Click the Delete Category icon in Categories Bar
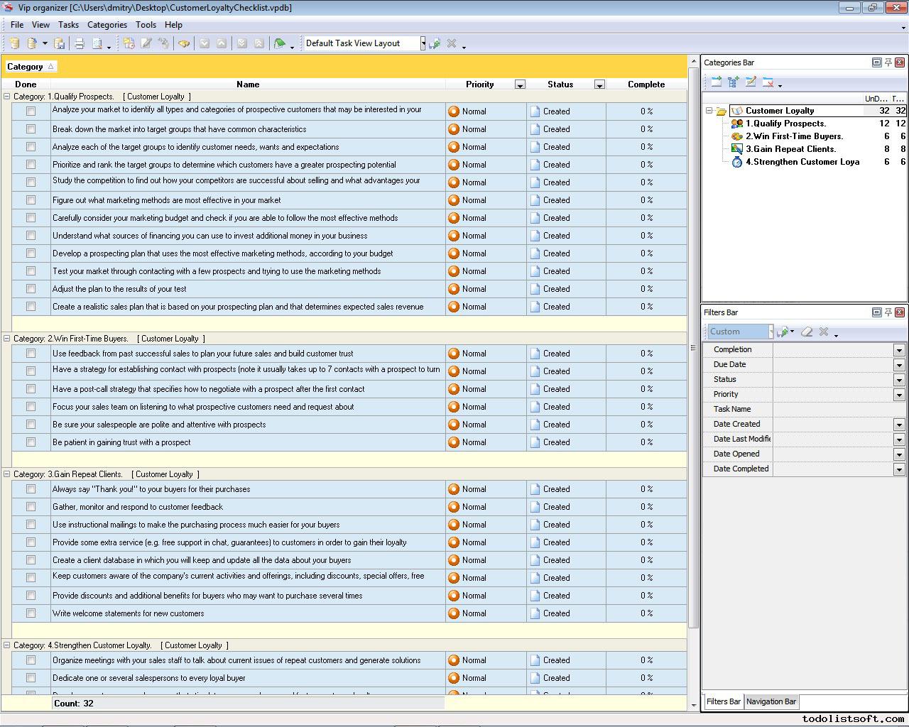The width and height of the screenshot is (909, 727). (x=768, y=82)
